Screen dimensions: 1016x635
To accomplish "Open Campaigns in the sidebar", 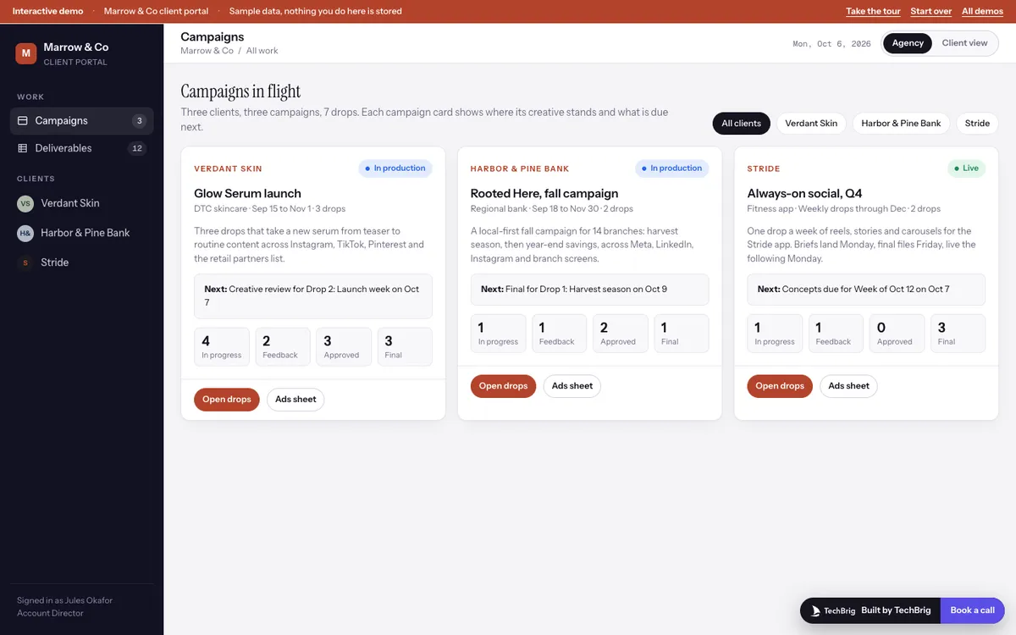I will click(x=81, y=121).
